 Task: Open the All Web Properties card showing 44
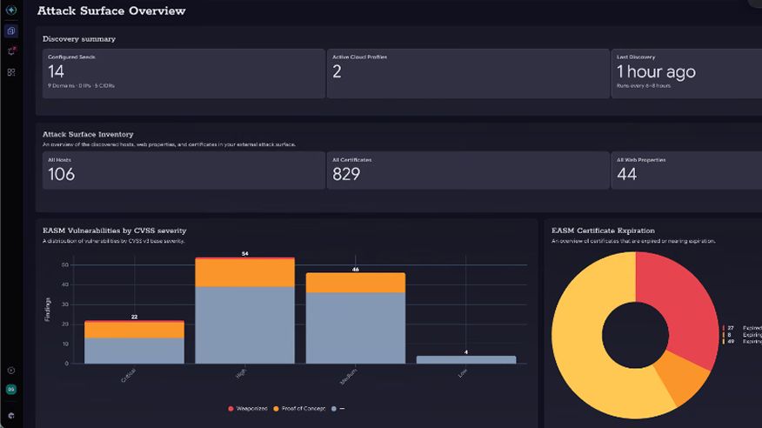(686, 170)
